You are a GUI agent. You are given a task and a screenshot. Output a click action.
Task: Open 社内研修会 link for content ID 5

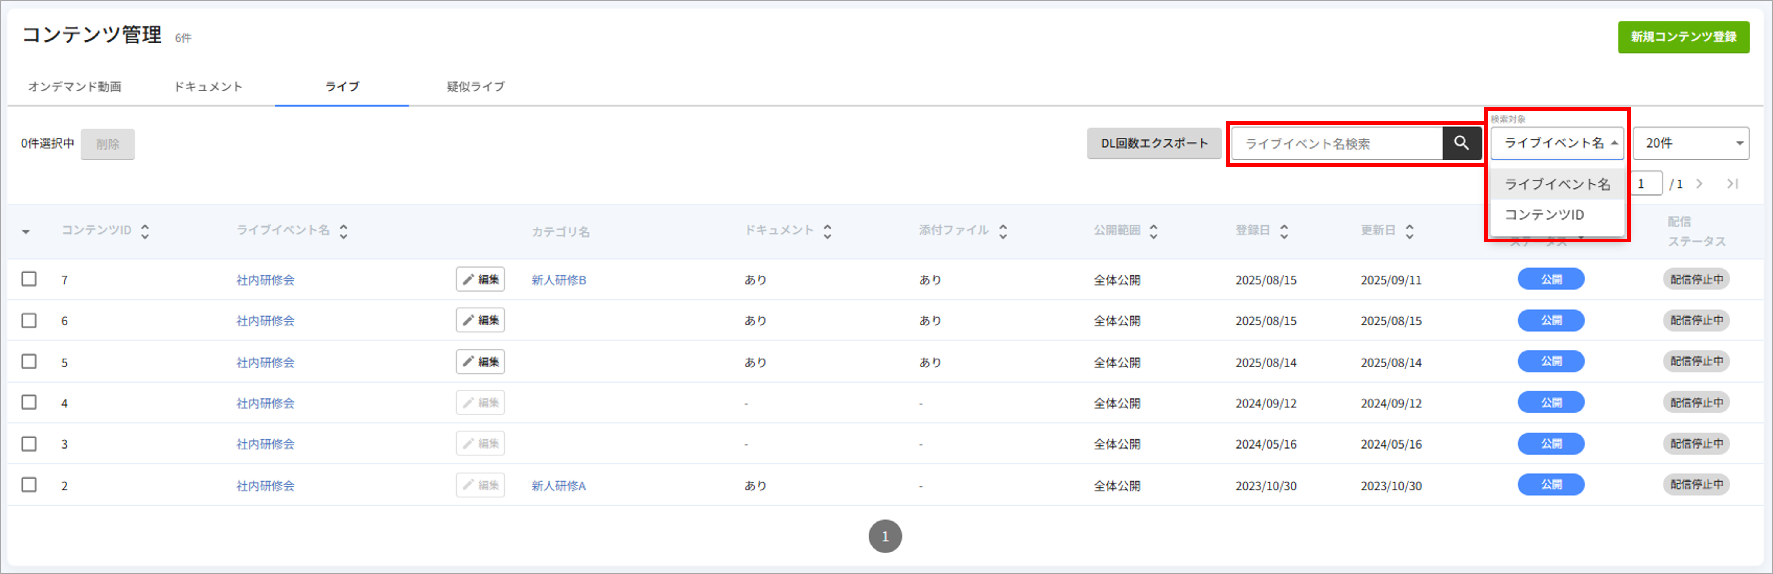click(266, 363)
